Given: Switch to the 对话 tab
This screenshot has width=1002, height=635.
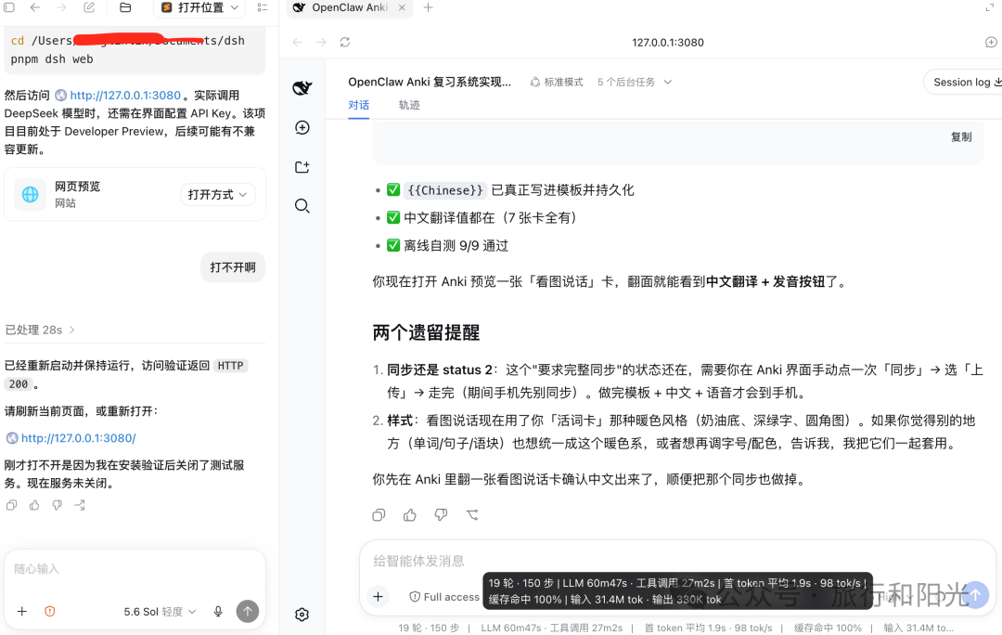Looking at the screenshot, I should pyautogui.click(x=358, y=105).
